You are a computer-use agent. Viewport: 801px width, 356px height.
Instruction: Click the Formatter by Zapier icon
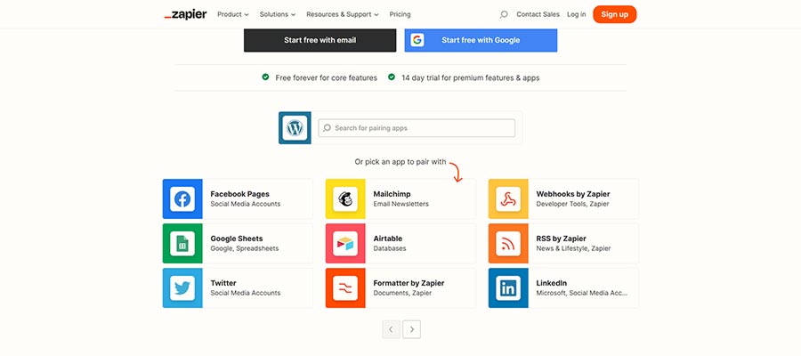(345, 287)
